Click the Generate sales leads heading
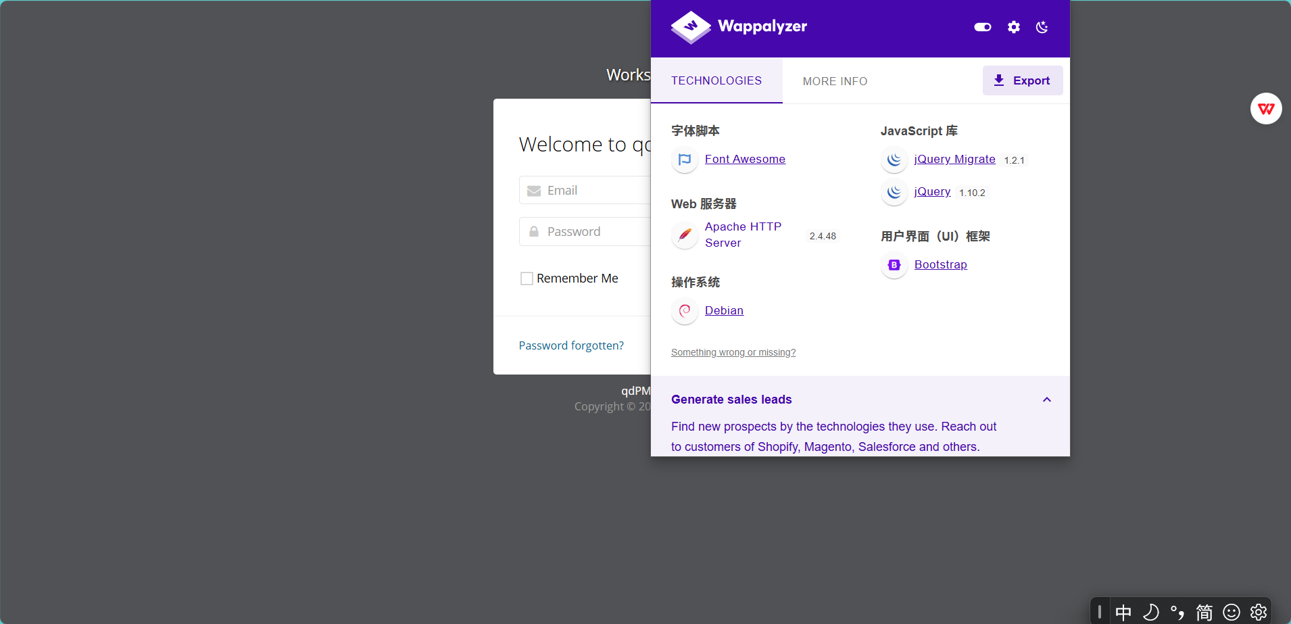1291x624 pixels. (x=731, y=400)
